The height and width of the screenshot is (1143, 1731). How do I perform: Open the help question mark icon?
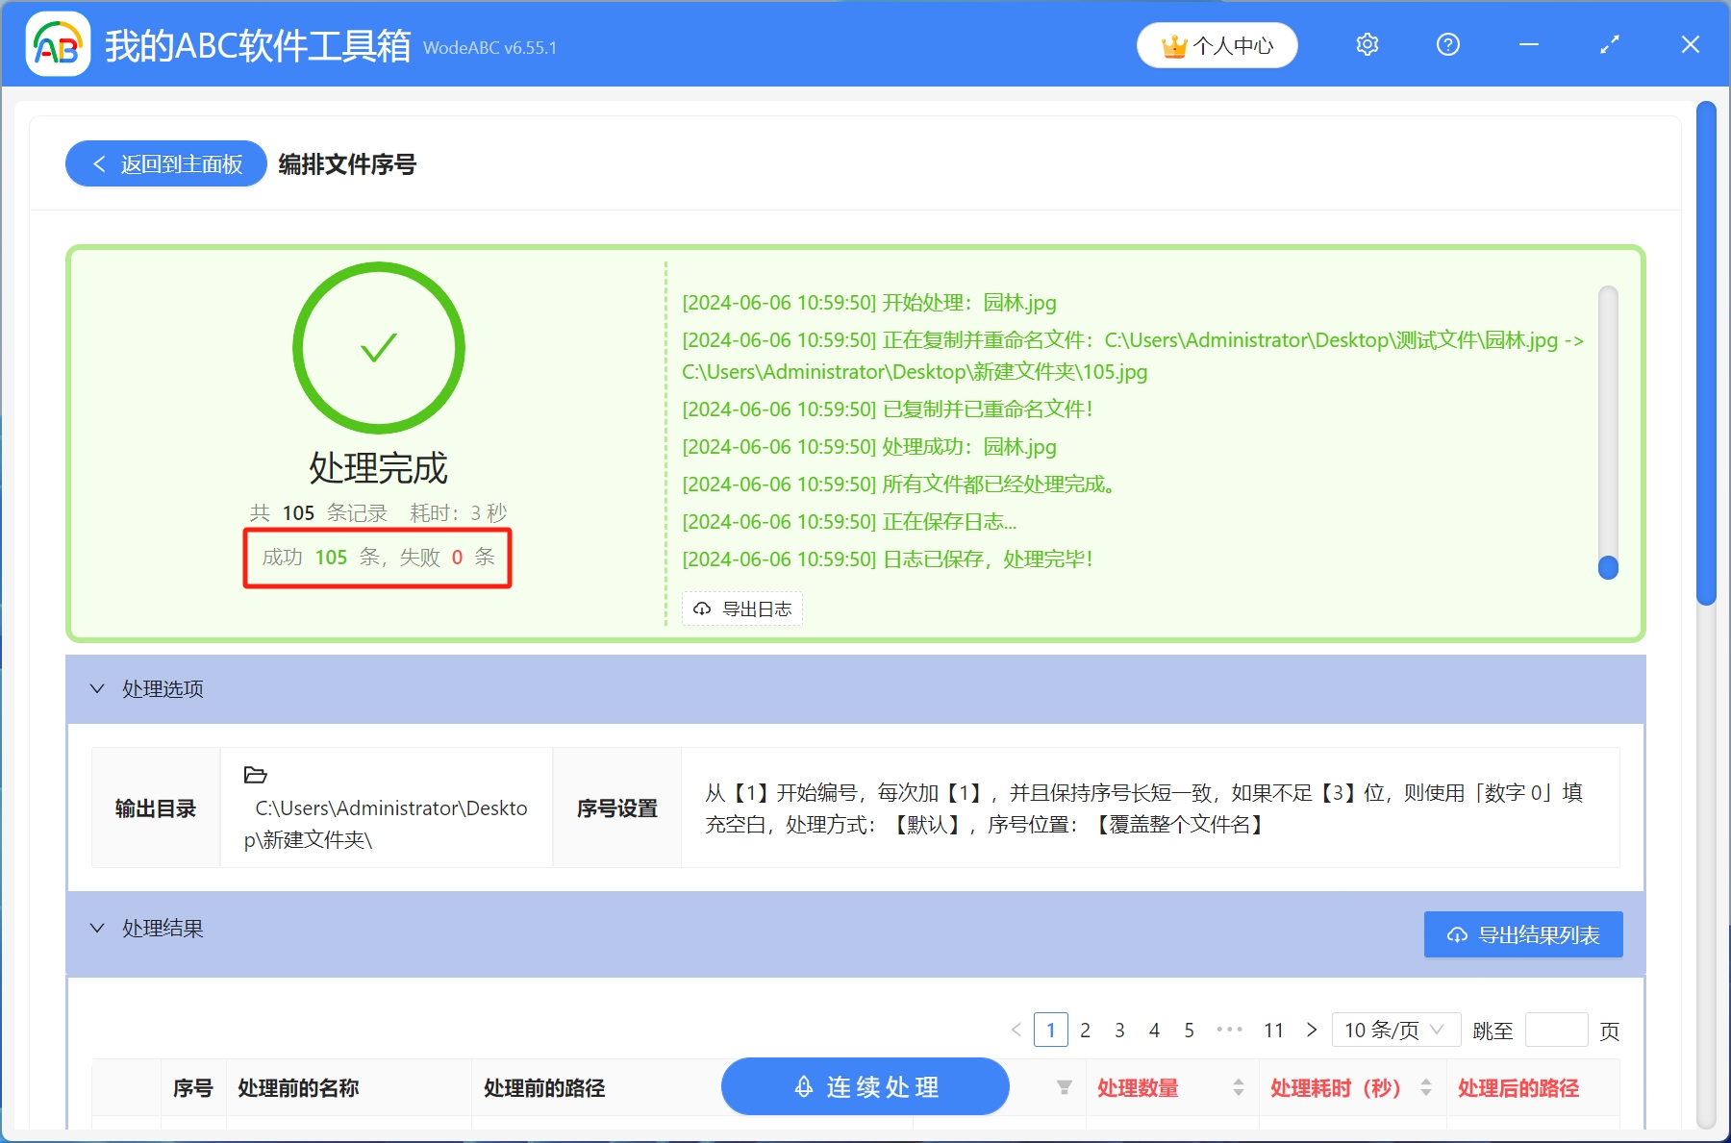click(x=1447, y=44)
